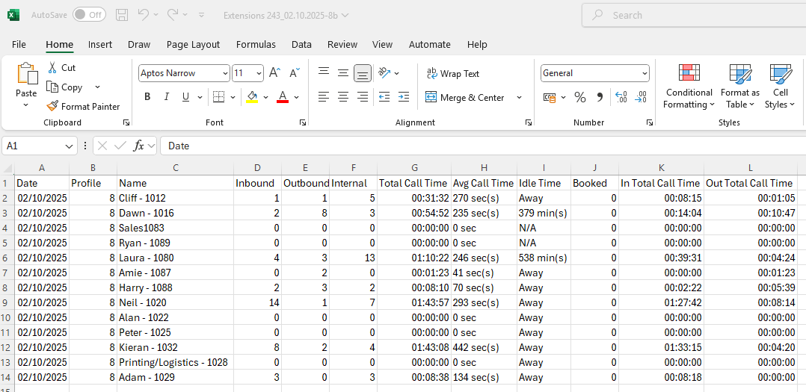Click the Cut scissors icon
This screenshot has width=806, height=392.
click(x=52, y=68)
